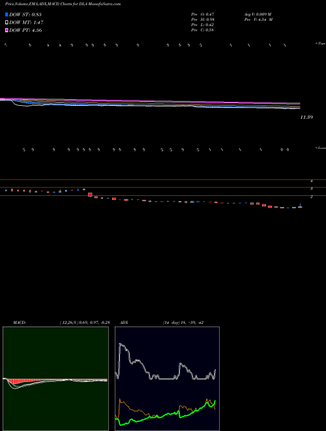
Task: Click the 'Pre H: 0.98' value
Action: tap(203, 19)
